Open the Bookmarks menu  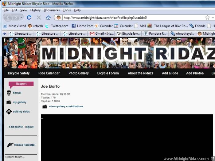point(52,10)
